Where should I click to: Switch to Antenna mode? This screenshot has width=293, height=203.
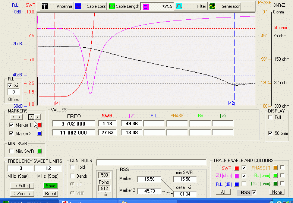tap(56, 6)
